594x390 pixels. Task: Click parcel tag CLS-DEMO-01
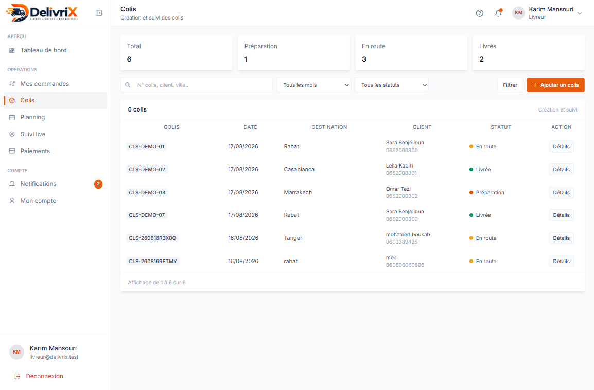(146, 147)
